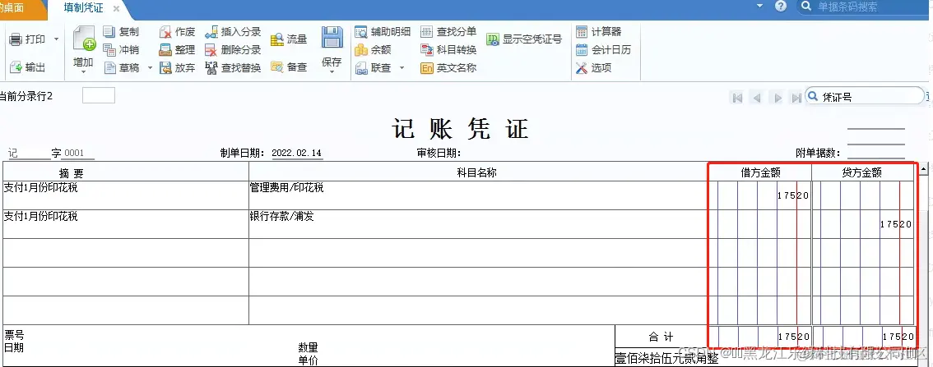
Task: Click the 草稿 (Draft) tool
Action: coord(122,67)
